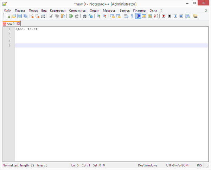Viewport: 211px width, 170px height.
Task: Click the Undo arrow icon
Action: (71, 16)
